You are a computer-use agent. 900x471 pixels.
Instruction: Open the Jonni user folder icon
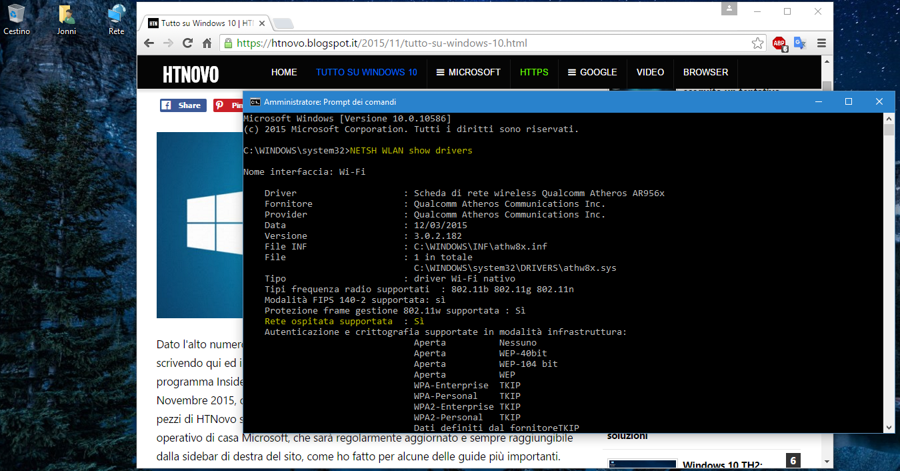[66, 19]
